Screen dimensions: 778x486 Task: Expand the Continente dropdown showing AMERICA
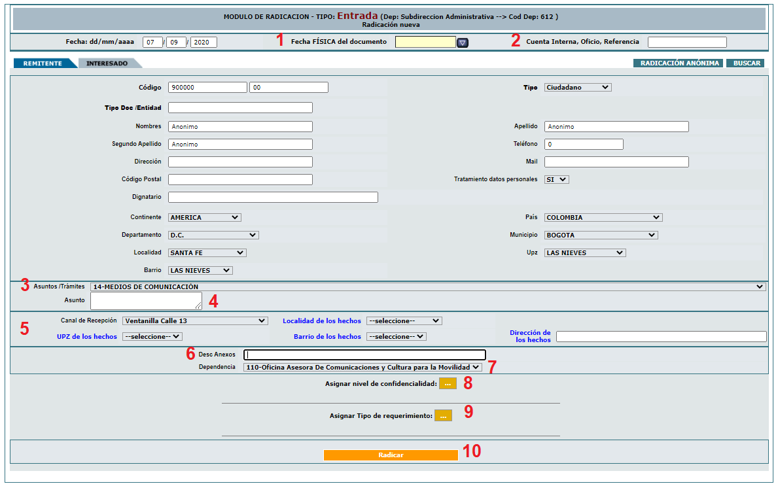pyautogui.click(x=204, y=217)
